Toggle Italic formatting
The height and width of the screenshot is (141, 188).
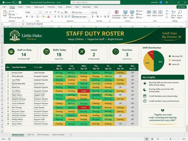[x=30, y=17]
